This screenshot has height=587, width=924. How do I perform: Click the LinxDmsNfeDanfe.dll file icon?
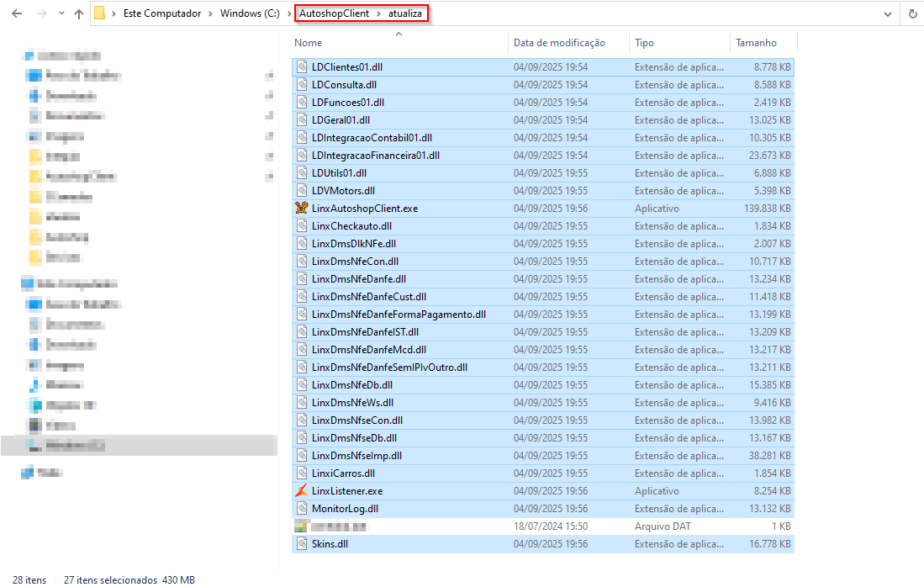(x=302, y=278)
